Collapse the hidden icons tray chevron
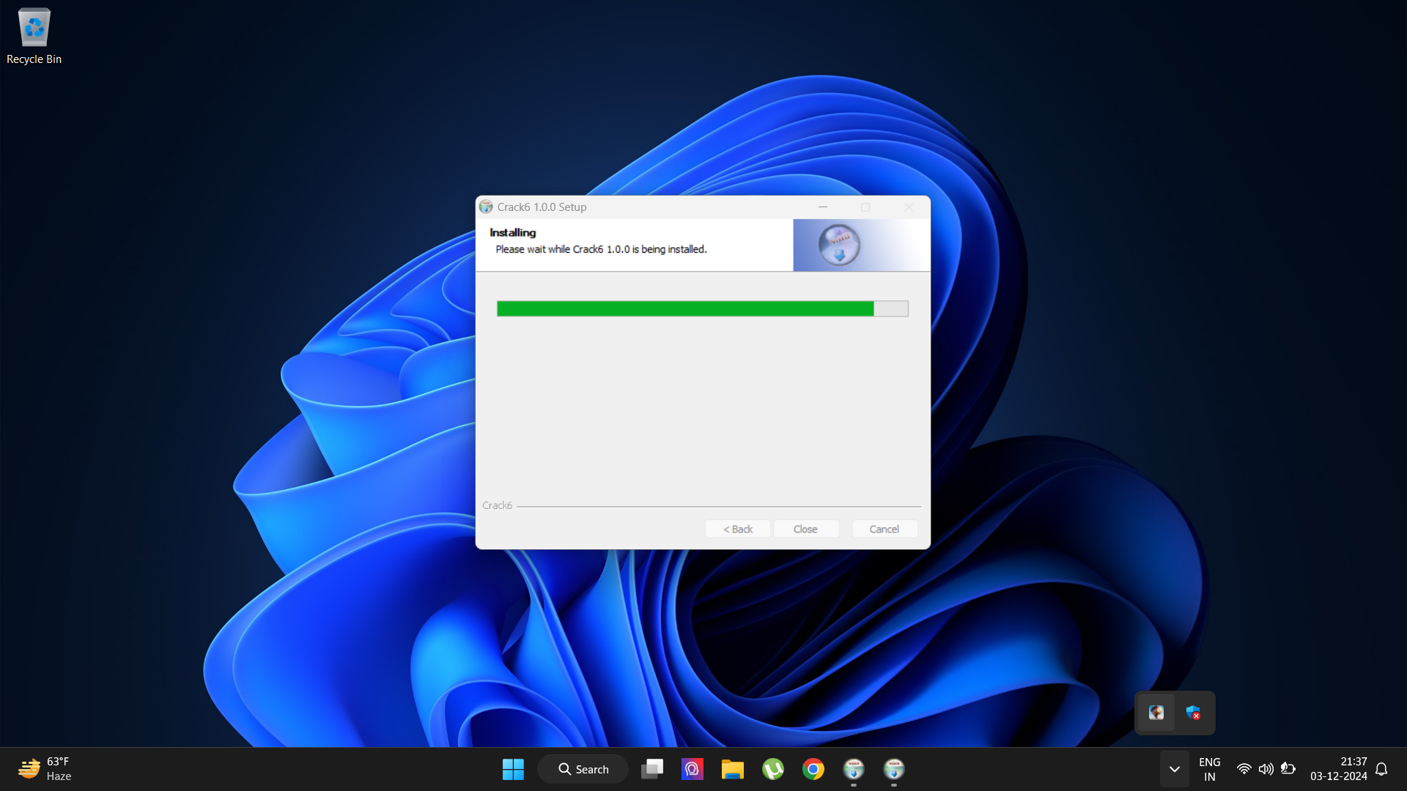This screenshot has width=1407, height=791. [x=1174, y=769]
